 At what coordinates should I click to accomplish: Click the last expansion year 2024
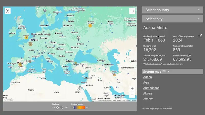[178, 40]
